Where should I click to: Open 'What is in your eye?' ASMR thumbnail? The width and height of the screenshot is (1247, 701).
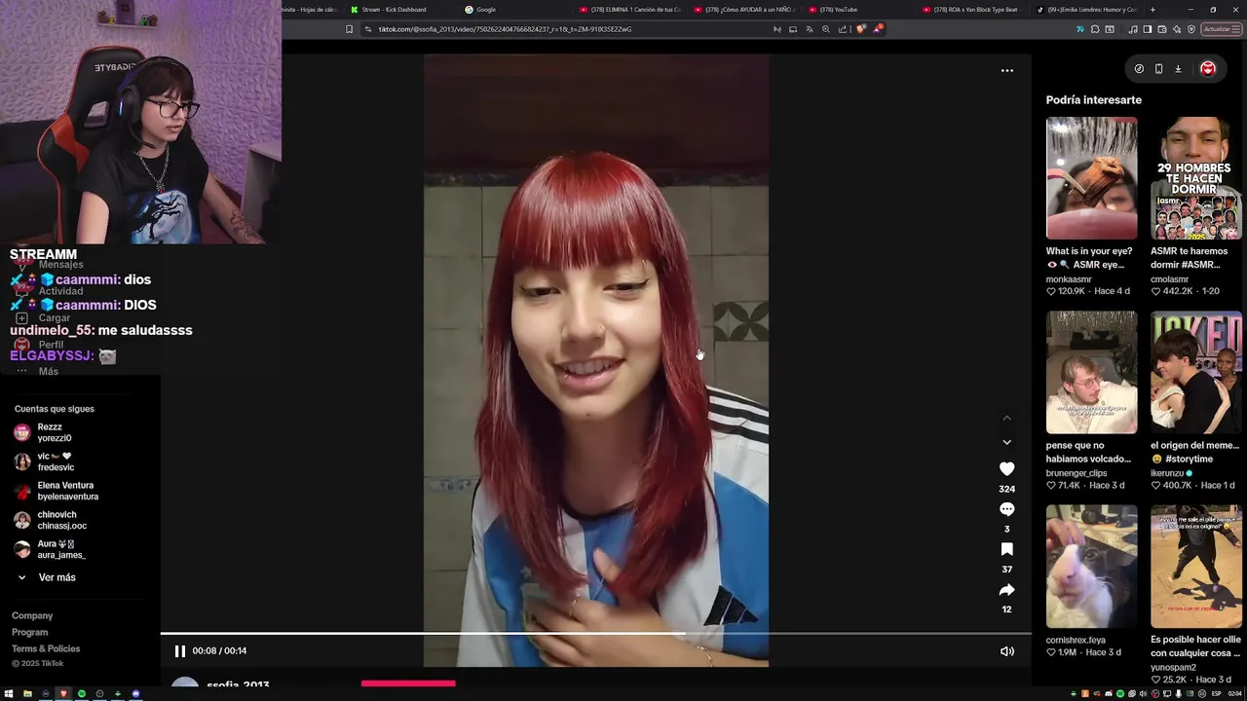point(1091,178)
